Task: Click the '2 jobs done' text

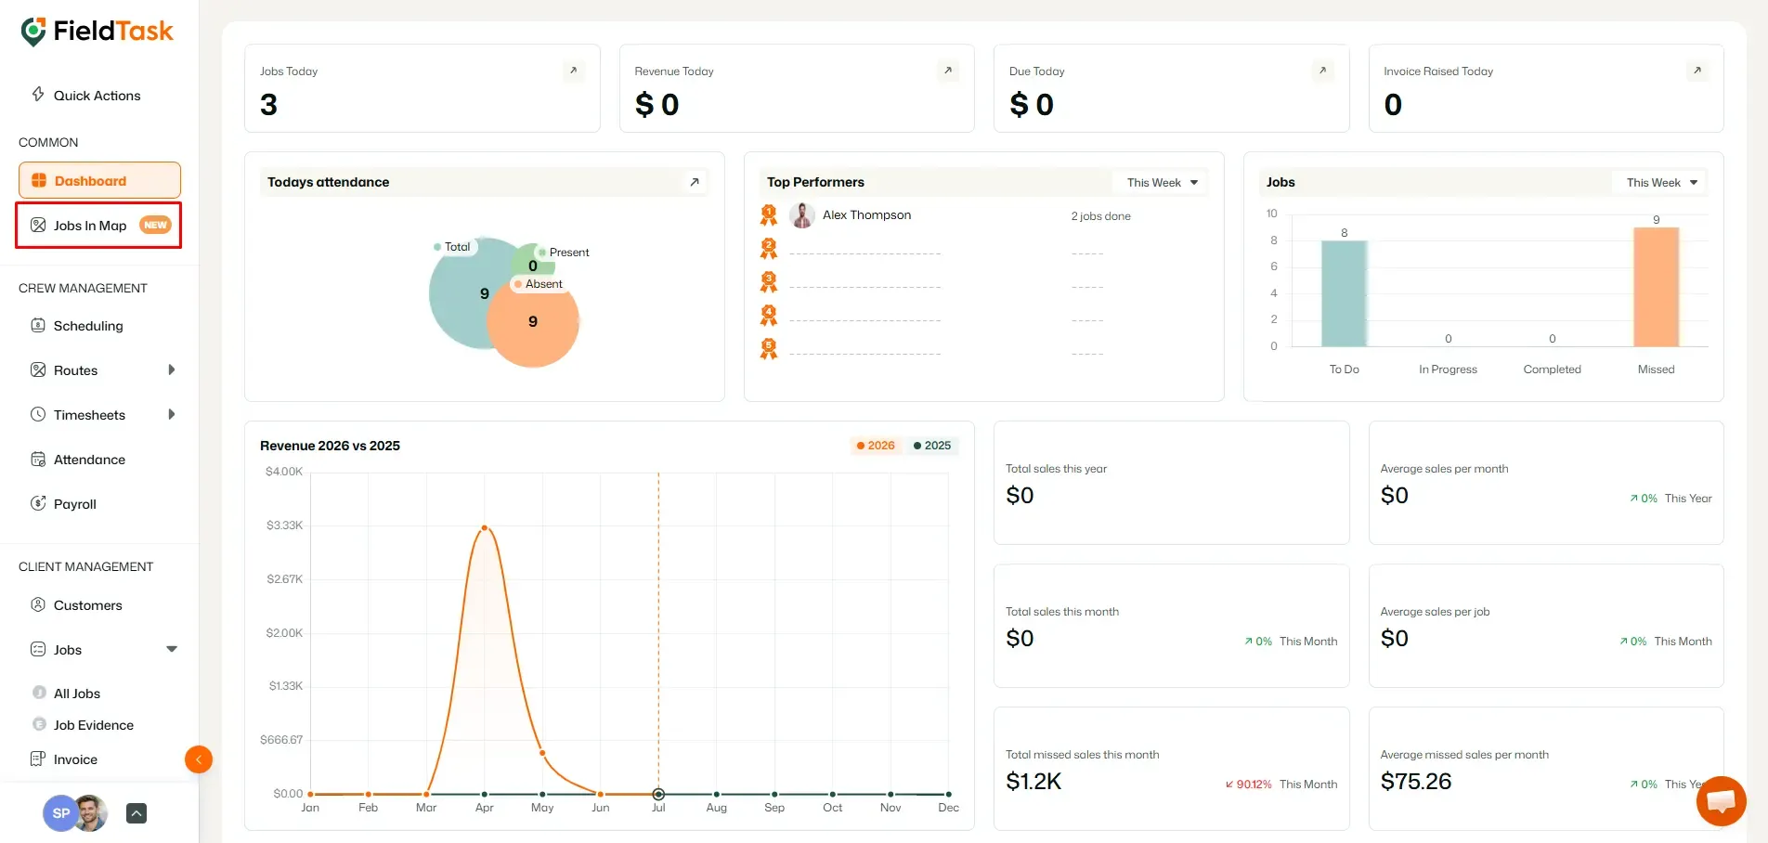Action: 1100,216
